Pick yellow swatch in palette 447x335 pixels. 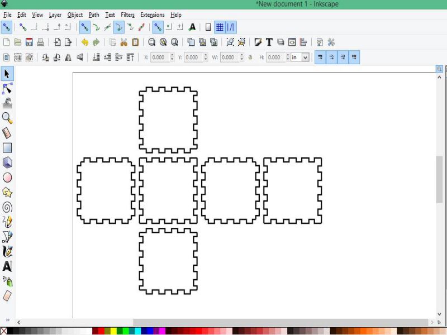113,331
